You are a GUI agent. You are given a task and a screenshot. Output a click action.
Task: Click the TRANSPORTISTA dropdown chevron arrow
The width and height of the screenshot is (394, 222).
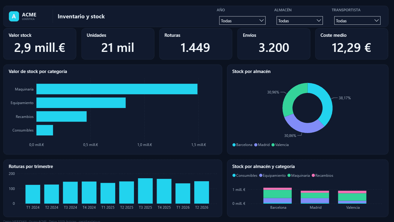pos(376,21)
